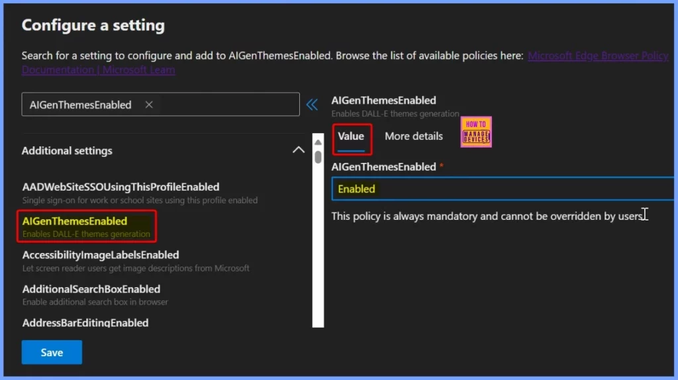
Task: Collapse the Additional settings section chevron
Action: pyautogui.click(x=299, y=150)
